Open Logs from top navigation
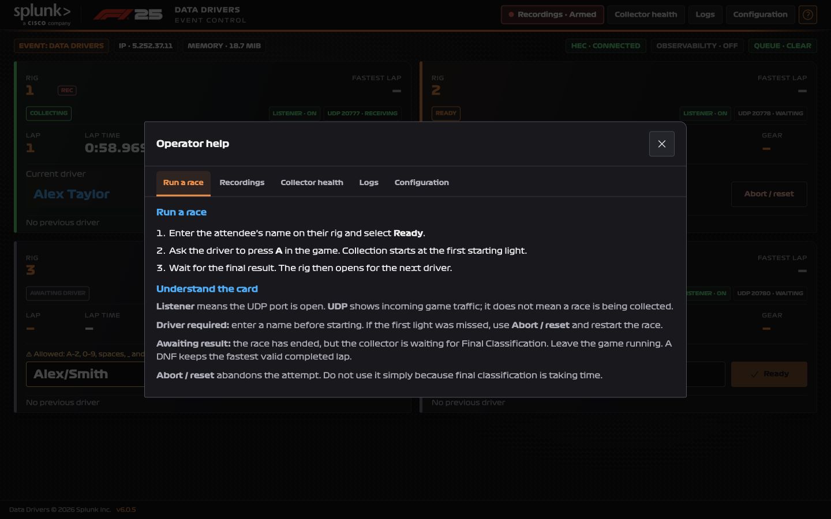The height and width of the screenshot is (519, 831). pyautogui.click(x=705, y=14)
